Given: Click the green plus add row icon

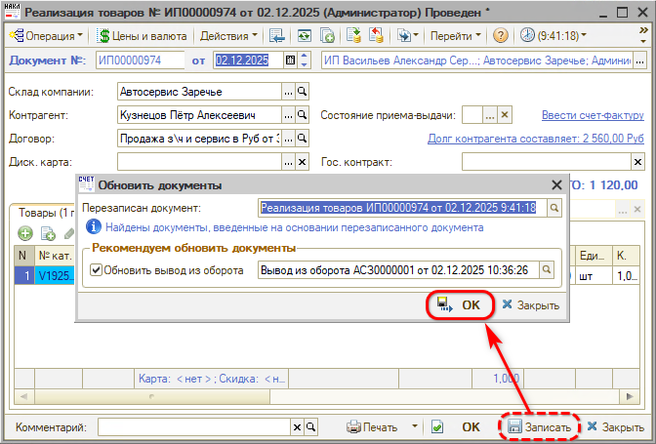Looking at the screenshot, I should click(23, 233).
